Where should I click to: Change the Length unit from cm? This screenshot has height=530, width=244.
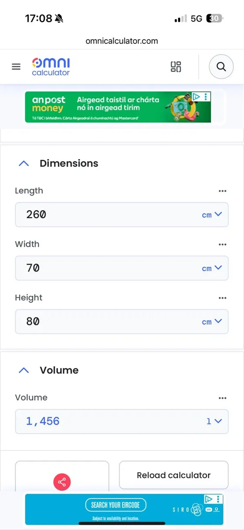click(x=212, y=215)
